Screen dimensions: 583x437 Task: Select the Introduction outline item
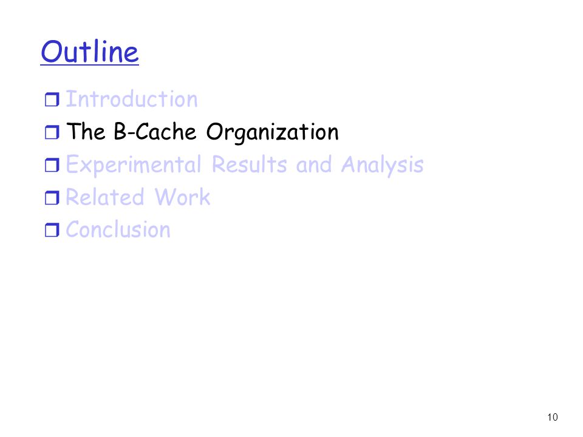pyautogui.click(x=132, y=99)
